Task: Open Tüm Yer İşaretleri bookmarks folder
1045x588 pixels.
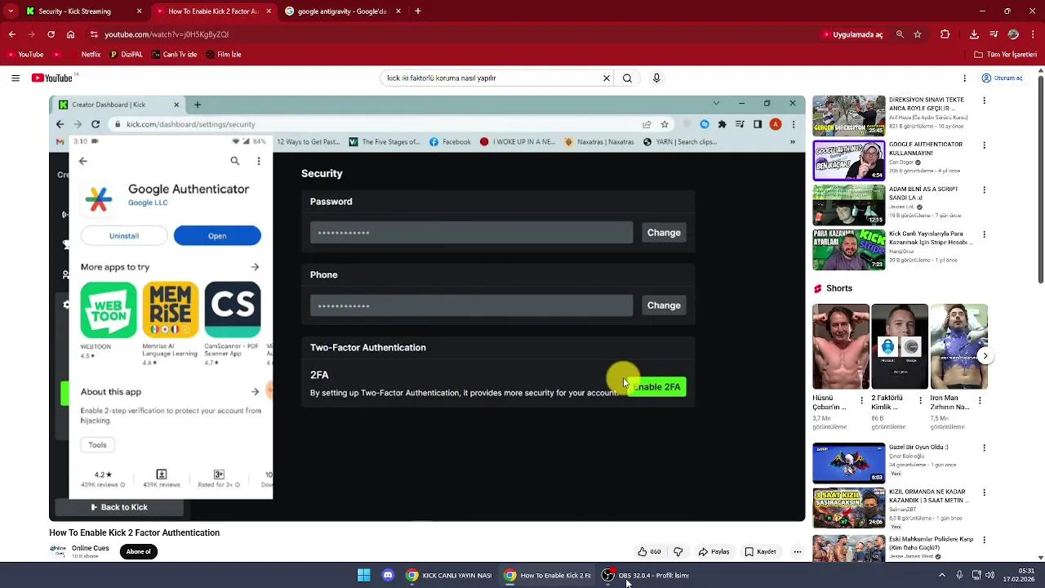Action: (x=1006, y=55)
